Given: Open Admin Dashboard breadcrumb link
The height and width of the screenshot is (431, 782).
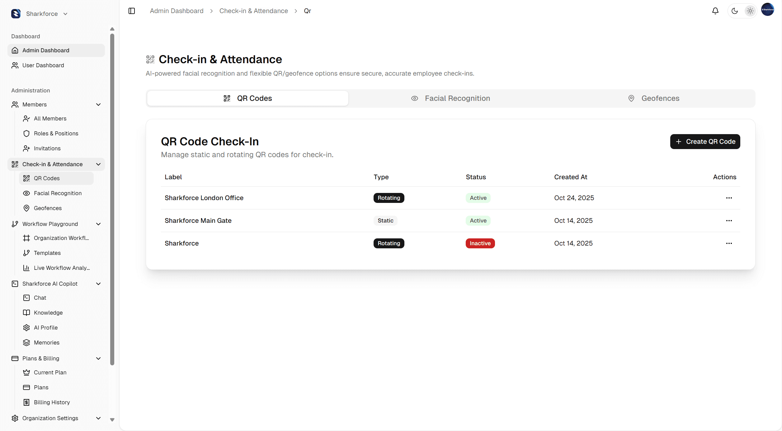Looking at the screenshot, I should point(176,11).
